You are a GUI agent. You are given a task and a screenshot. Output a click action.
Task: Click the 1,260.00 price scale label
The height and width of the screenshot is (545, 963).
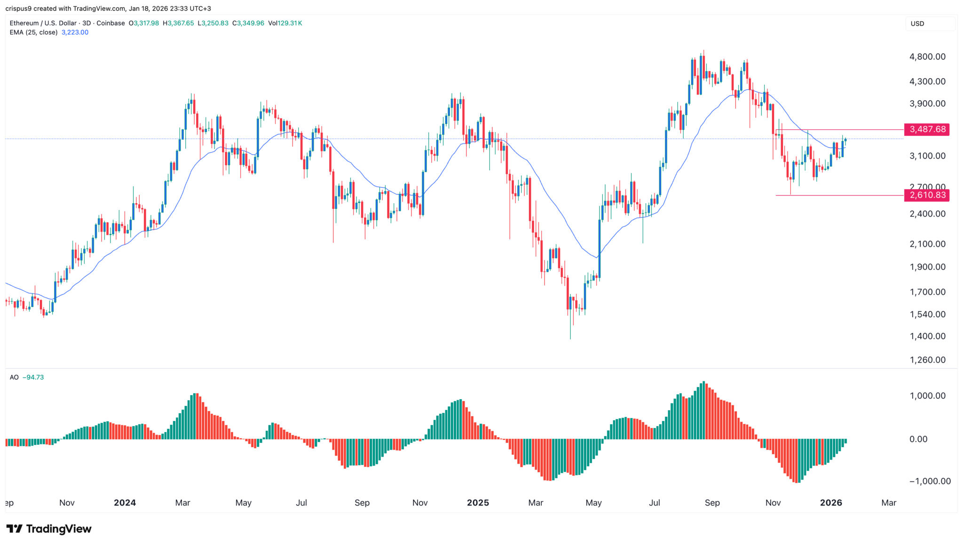(927, 360)
